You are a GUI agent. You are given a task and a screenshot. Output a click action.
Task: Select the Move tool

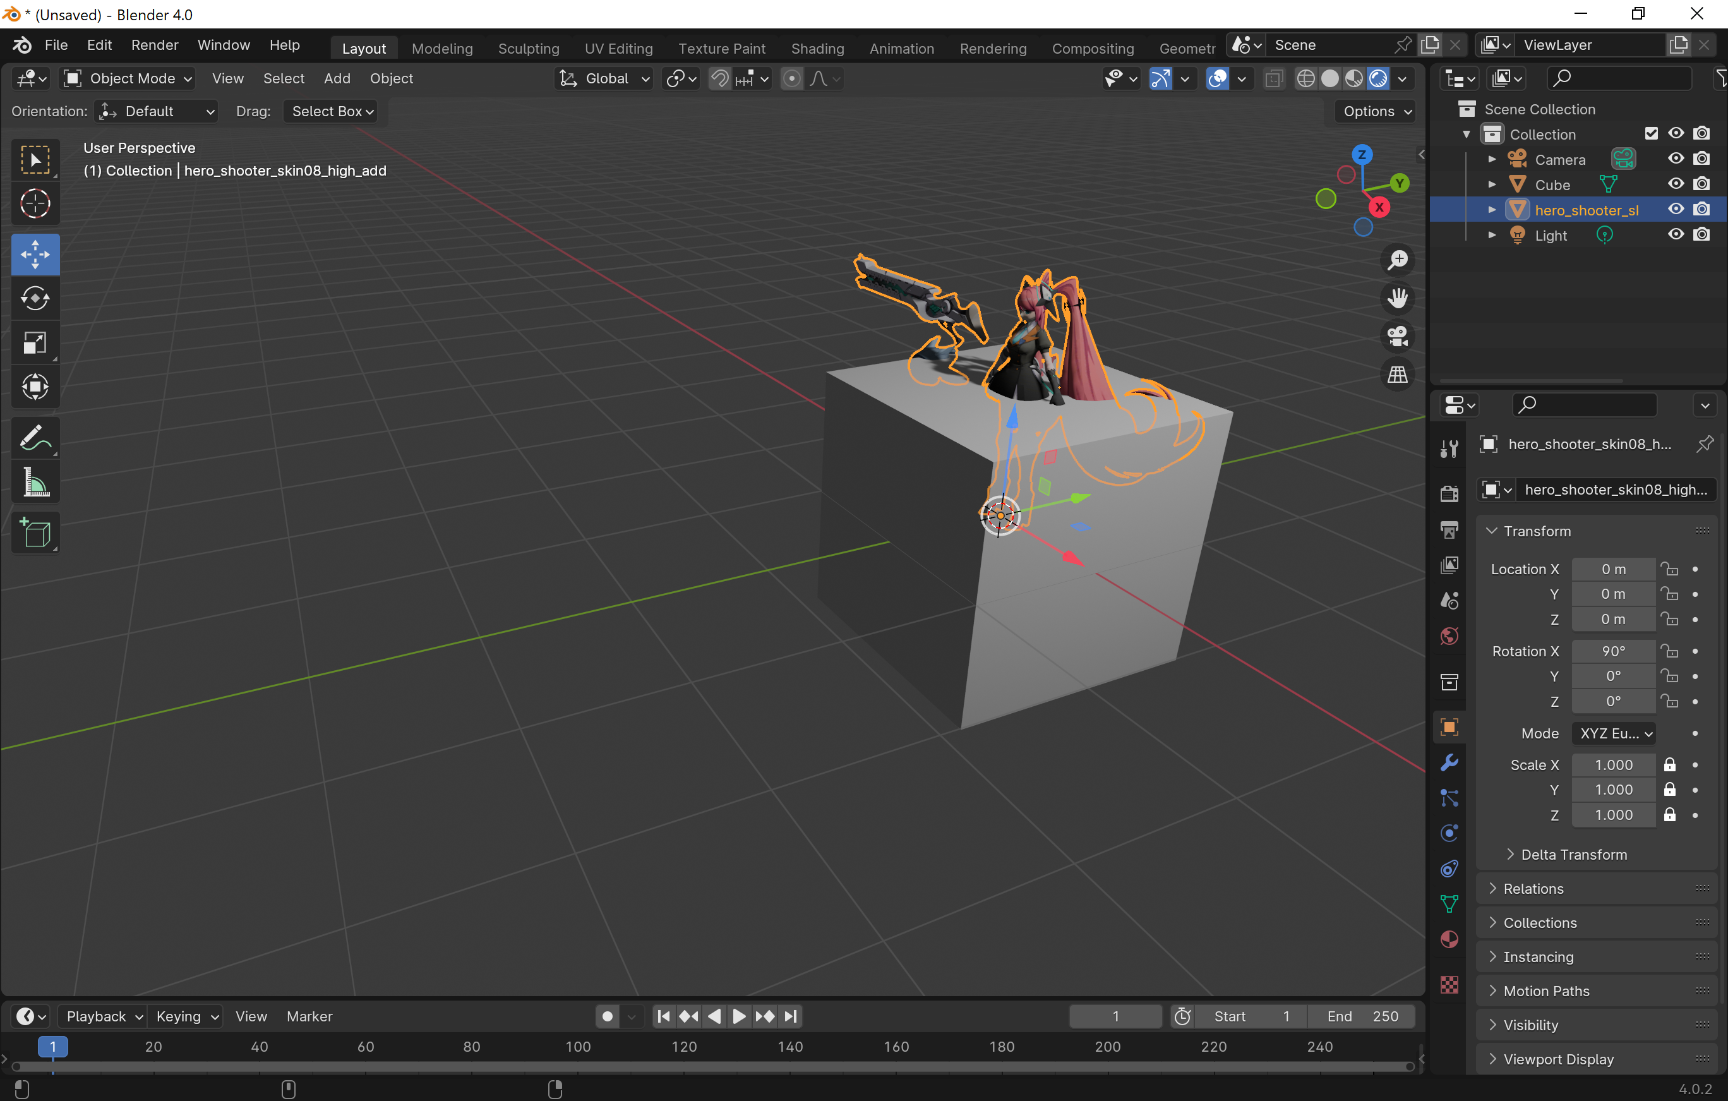[x=35, y=254]
